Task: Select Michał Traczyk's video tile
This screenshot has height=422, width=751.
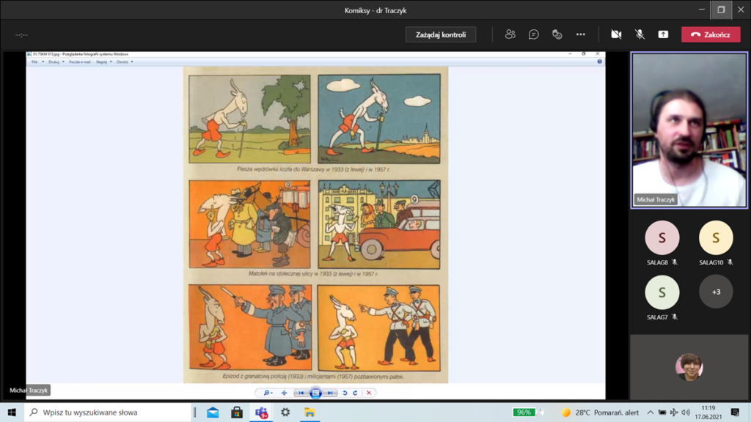Action: [689, 130]
